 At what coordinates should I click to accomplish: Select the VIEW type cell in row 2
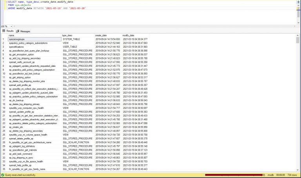pyautogui.click(x=78, y=43)
